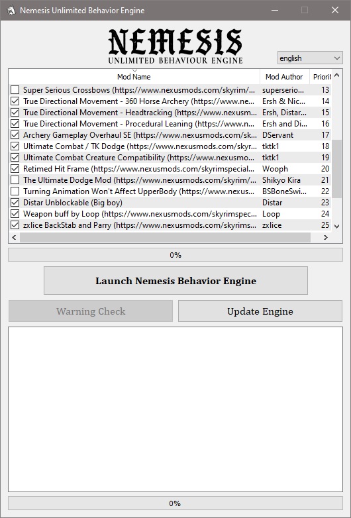Image resolution: width=351 pixels, height=518 pixels.
Task: Click the Nemesis app icon in title bar
Action: [x=11, y=10]
